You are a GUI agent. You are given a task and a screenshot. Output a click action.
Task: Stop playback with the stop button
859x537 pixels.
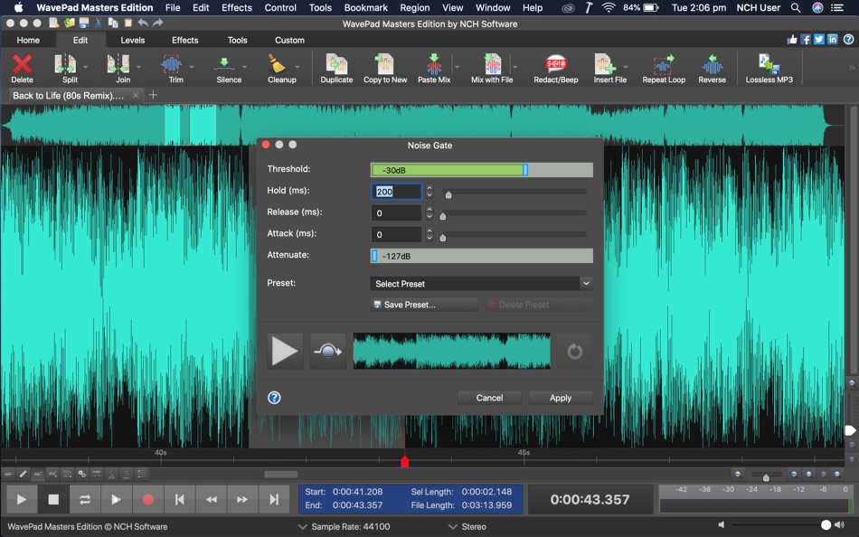pos(53,499)
